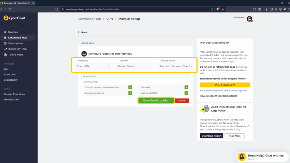The height and width of the screenshot is (163, 290).
Task: Toggle Protection against malicious websites checkbox
Action: (x=130, y=87)
